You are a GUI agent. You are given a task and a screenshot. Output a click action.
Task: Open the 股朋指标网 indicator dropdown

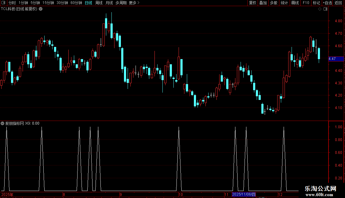pyautogui.click(x=2, y=123)
